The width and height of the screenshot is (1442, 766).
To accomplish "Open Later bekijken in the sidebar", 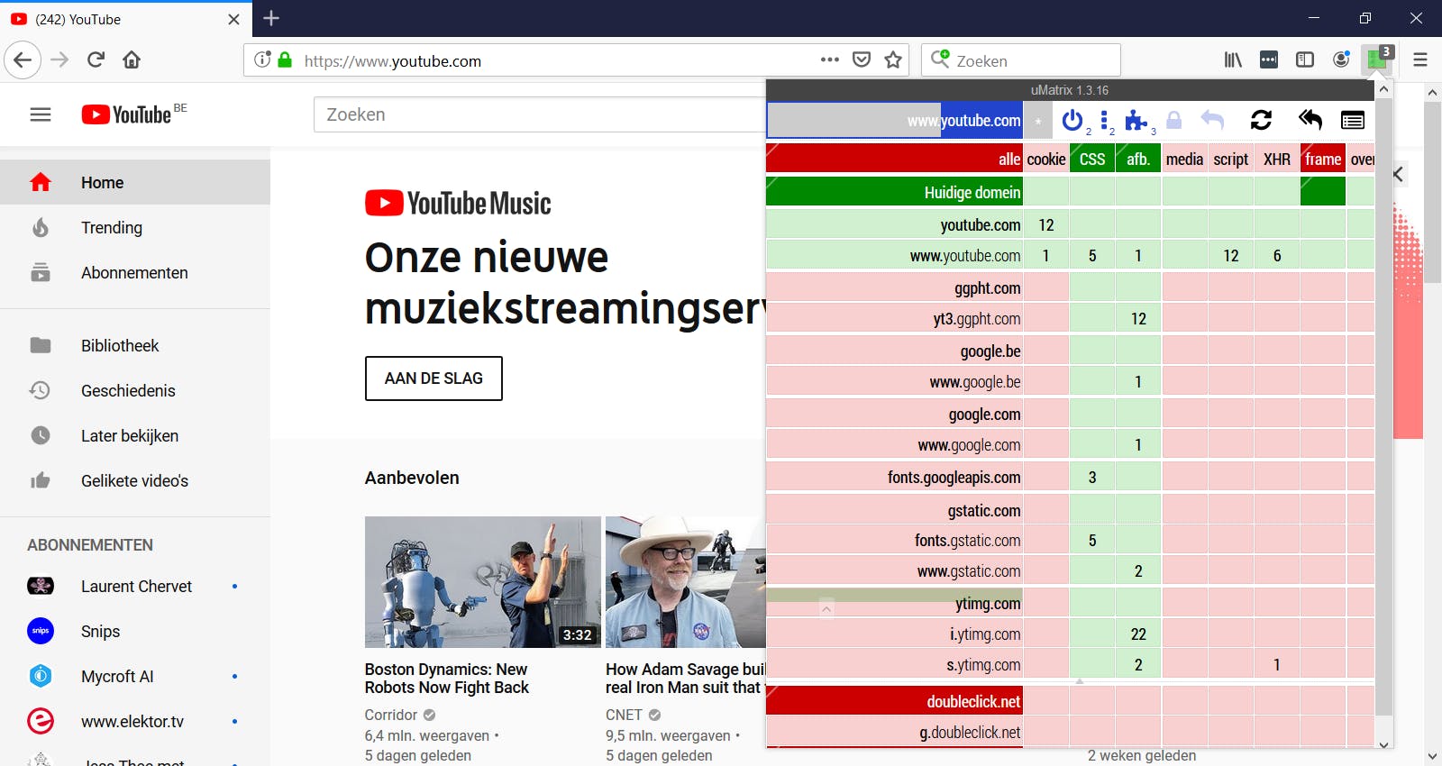I will tap(135, 435).
